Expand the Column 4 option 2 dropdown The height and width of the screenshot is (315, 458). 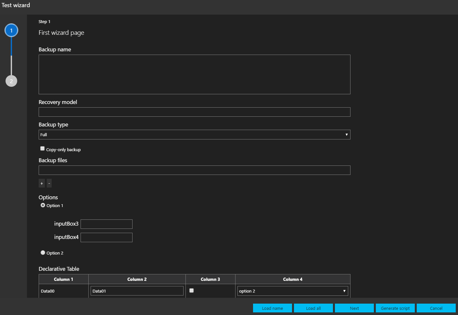(x=292, y=291)
